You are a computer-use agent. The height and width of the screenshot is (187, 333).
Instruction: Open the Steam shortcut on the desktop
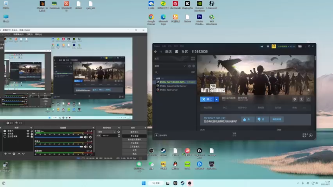click(x=163, y=152)
